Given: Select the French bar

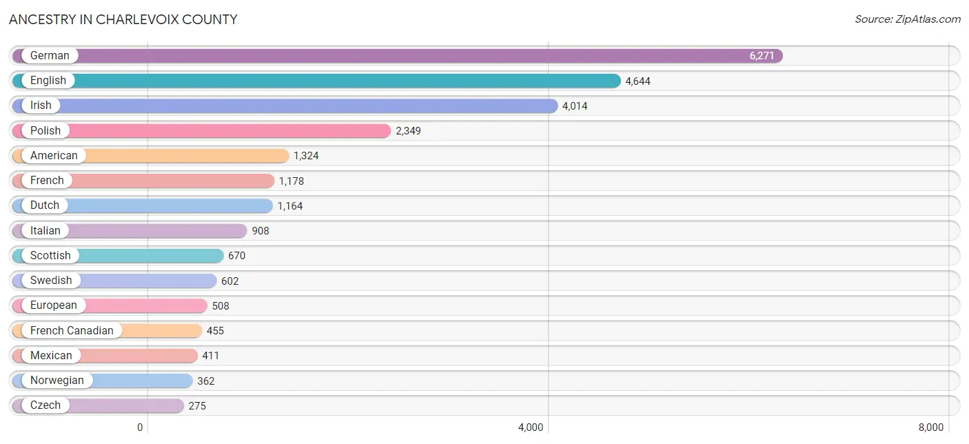Looking at the screenshot, I should pyautogui.click(x=143, y=181).
